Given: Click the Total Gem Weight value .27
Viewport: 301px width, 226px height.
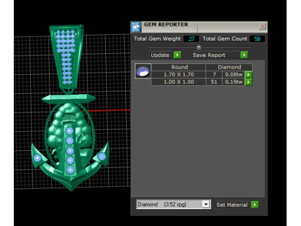Looking at the screenshot, I should (191, 39).
